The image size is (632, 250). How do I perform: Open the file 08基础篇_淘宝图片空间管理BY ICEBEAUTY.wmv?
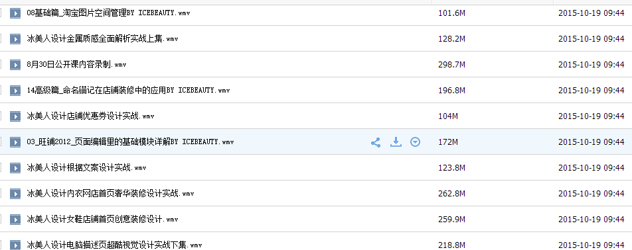(x=108, y=13)
